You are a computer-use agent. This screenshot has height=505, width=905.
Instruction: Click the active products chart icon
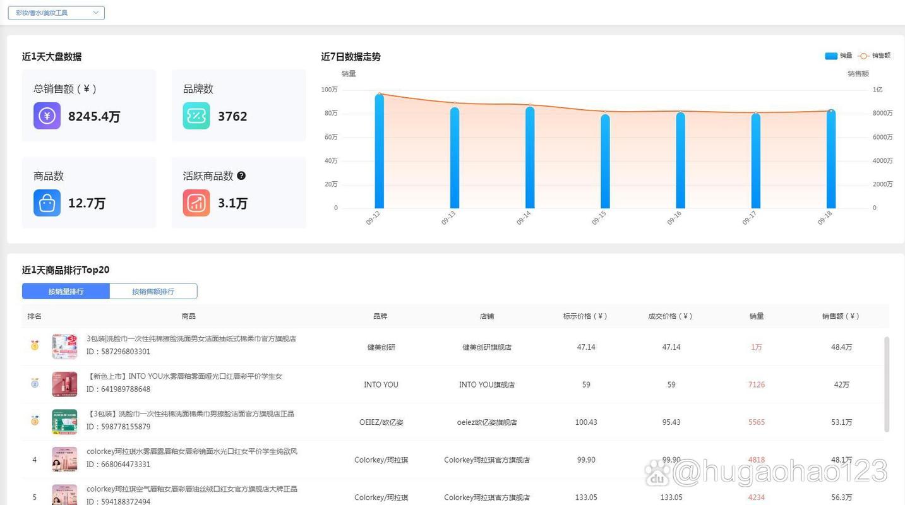196,203
